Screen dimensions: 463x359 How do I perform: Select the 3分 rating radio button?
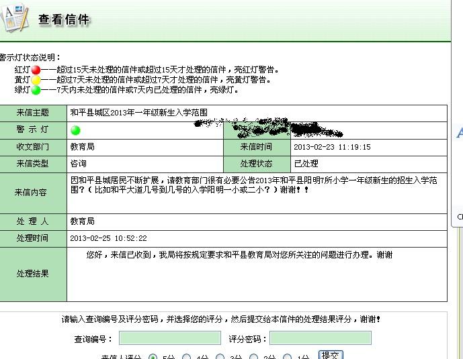(x=220, y=357)
